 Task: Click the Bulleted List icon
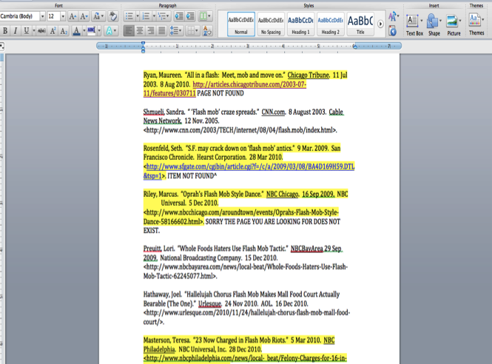(x=129, y=16)
